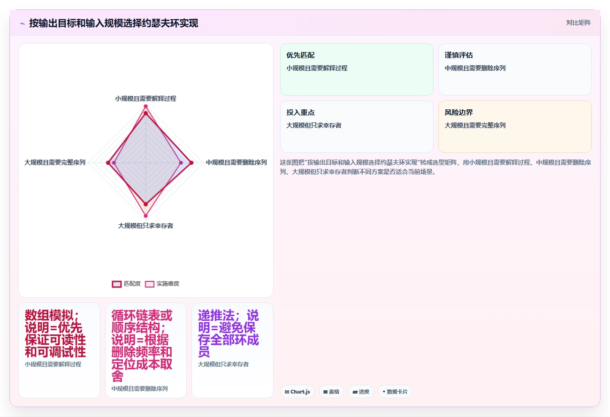This screenshot has height=417, width=610.
Task: Click the top radar data point
Action: pos(145,107)
